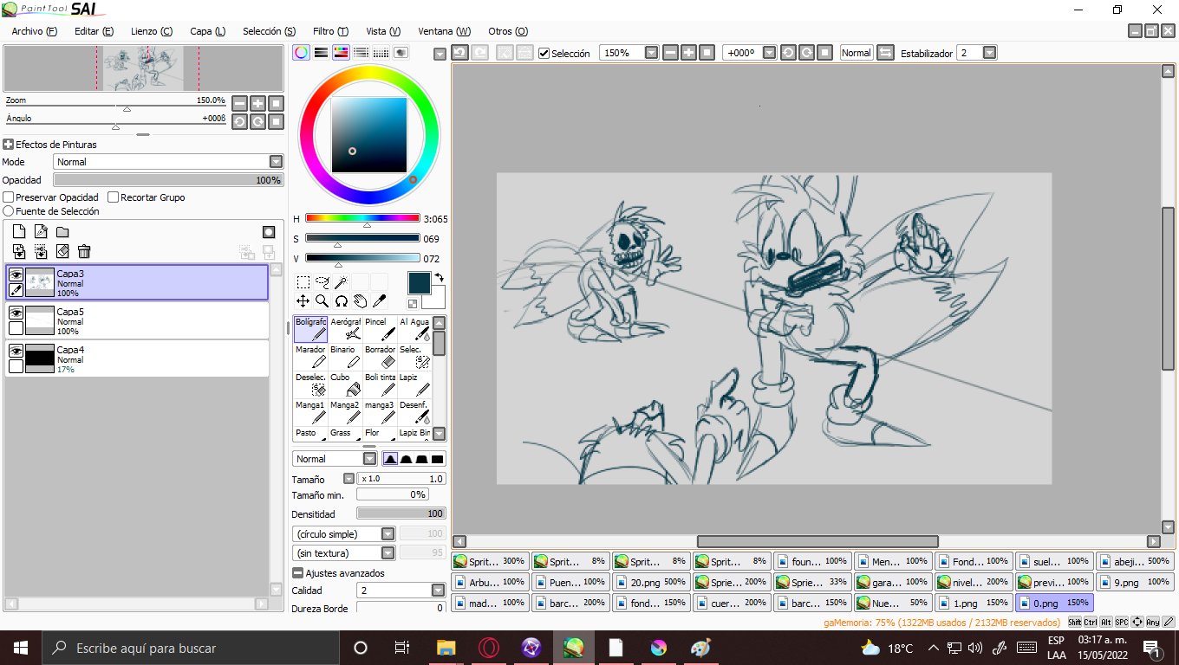Zoom in with navigator plus button
This screenshot has width=1179, height=665.
tap(257, 103)
